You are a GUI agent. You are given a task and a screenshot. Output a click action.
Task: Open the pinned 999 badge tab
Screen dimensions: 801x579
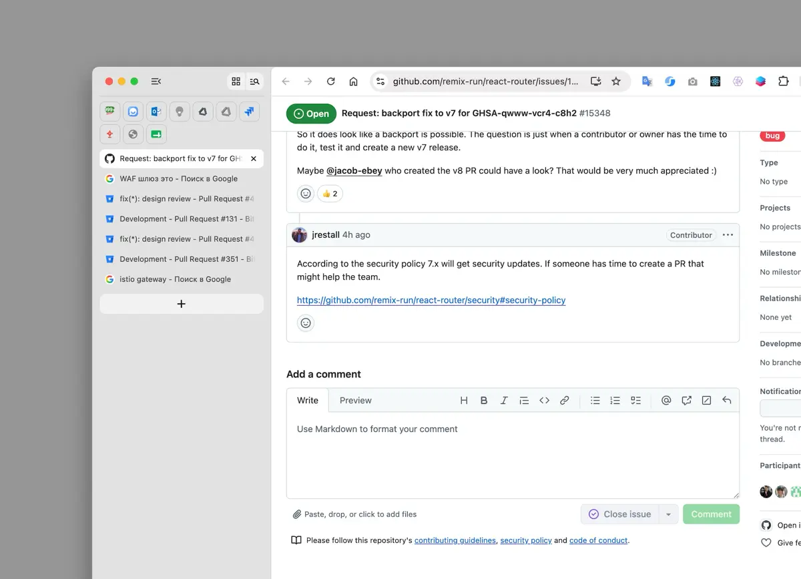click(x=109, y=112)
